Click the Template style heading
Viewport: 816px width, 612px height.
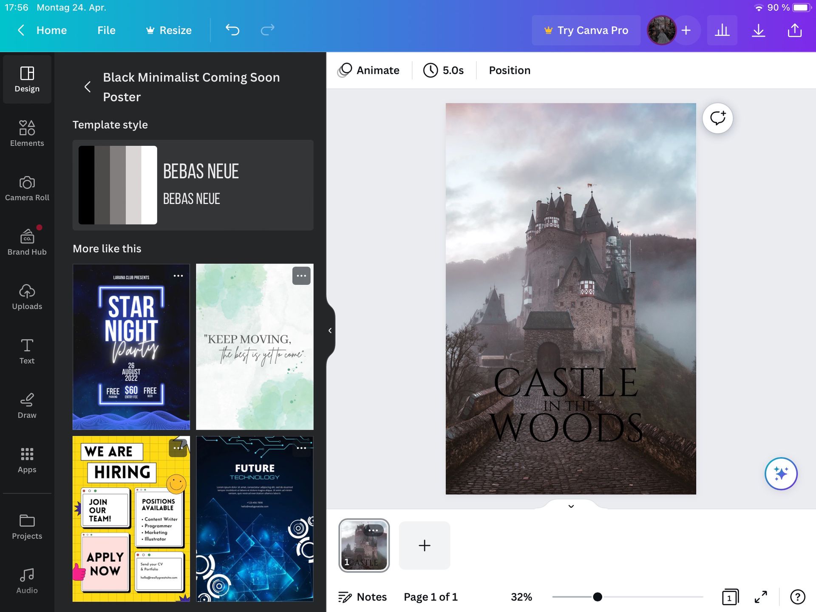(x=110, y=125)
